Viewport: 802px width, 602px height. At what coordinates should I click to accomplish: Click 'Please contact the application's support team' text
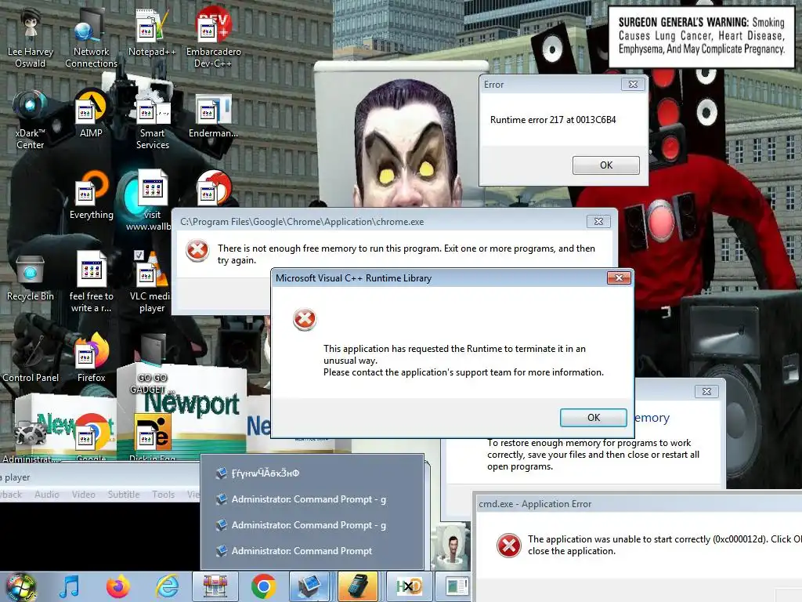(464, 372)
